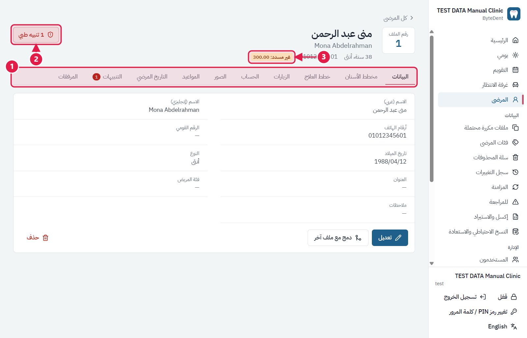Open الرئيسية home icon in sidebar
This screenshot has height=338, width=527.
pyautogui.click(x=515, y=40)
